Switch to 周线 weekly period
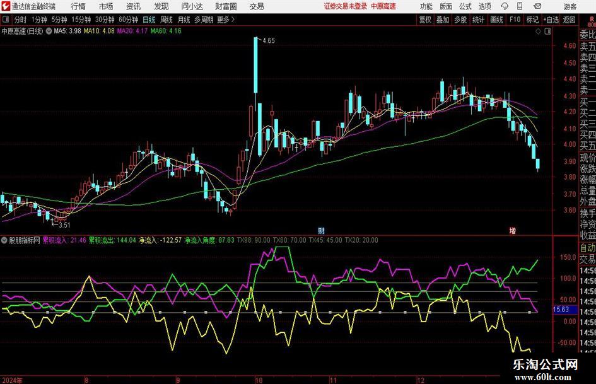Image resolution: width=596 pixels, height=384 pixels. tap(166, 20)
